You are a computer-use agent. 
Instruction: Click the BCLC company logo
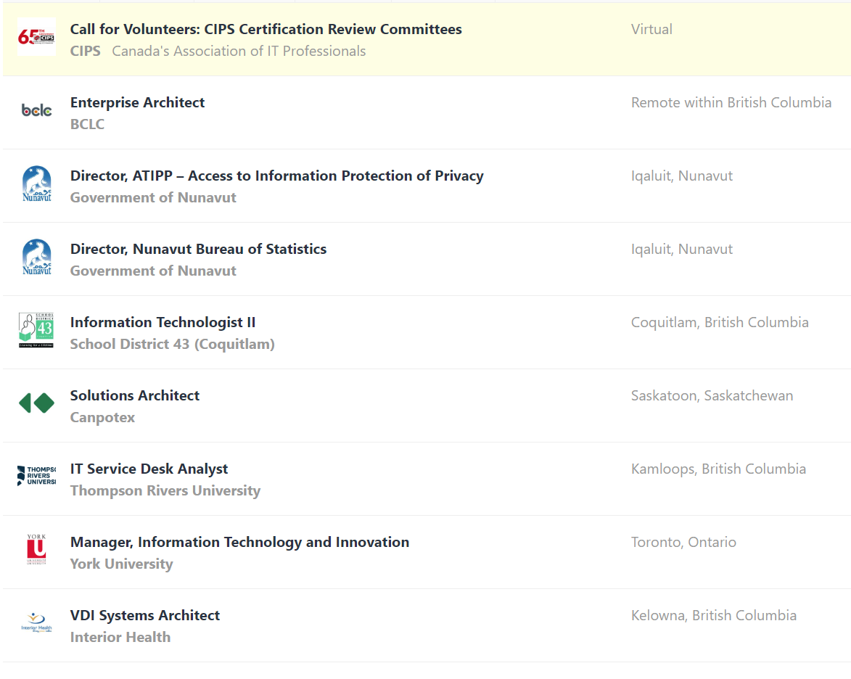click(x=36, y=110)
